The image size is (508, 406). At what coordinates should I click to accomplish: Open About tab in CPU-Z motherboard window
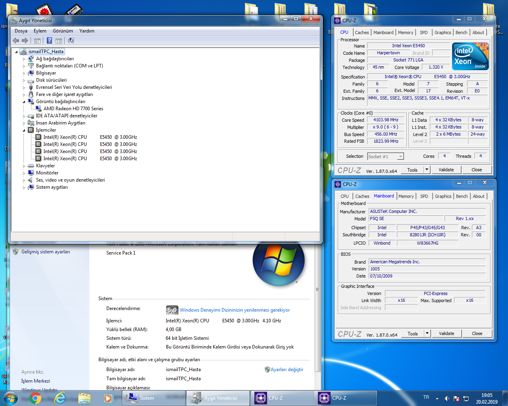pyautogui.click(x=479, y=196)
